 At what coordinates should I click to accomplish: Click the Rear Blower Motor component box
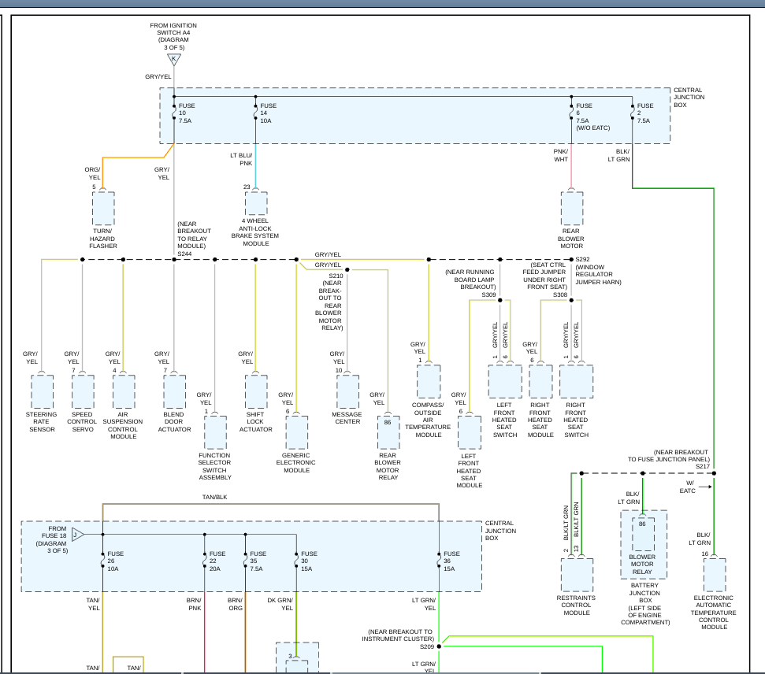pos(572,209)
